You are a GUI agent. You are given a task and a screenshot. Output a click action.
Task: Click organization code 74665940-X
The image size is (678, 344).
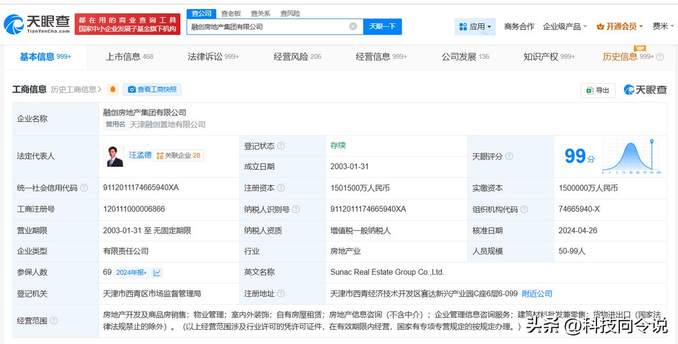pos(579,209)
